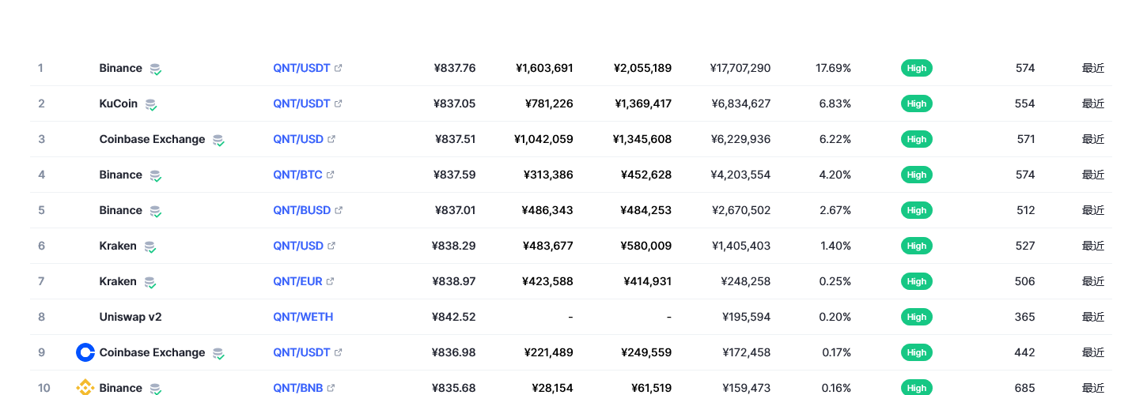Click the High badge in the QNT/EUR row
Image resolution: width=1147 pixels, height=395 pixels.
(917, 281)
